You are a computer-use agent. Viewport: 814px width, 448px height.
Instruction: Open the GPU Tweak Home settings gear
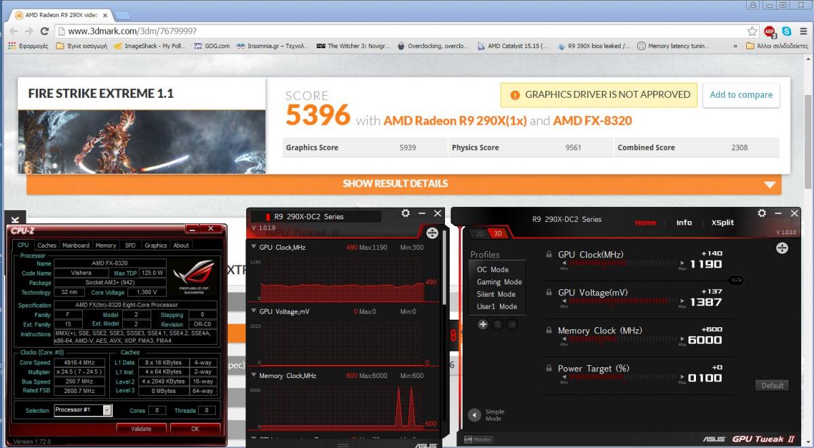tap(762, 212)
